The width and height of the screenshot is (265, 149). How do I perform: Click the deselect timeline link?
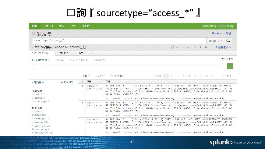click(x=99, y=60)
